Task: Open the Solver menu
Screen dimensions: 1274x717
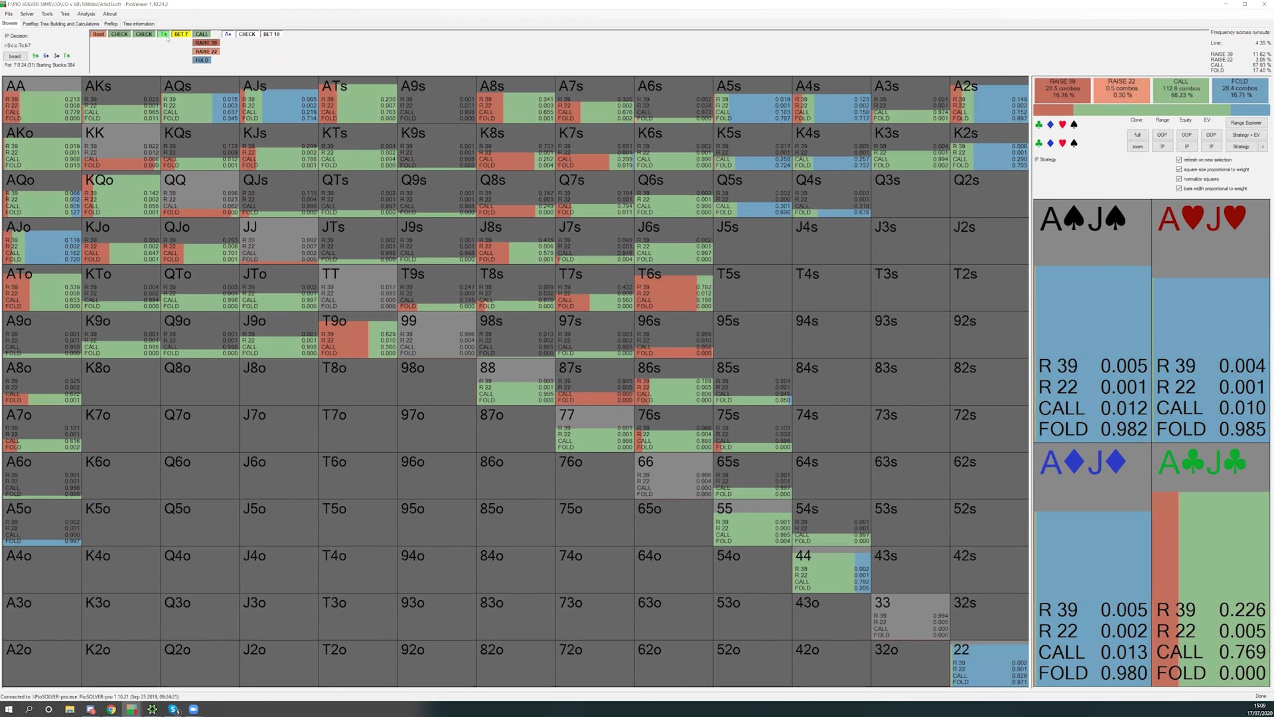Action: [x=27, y=14]
